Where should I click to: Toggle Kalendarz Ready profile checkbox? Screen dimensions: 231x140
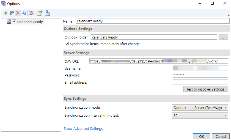(14, 21)
